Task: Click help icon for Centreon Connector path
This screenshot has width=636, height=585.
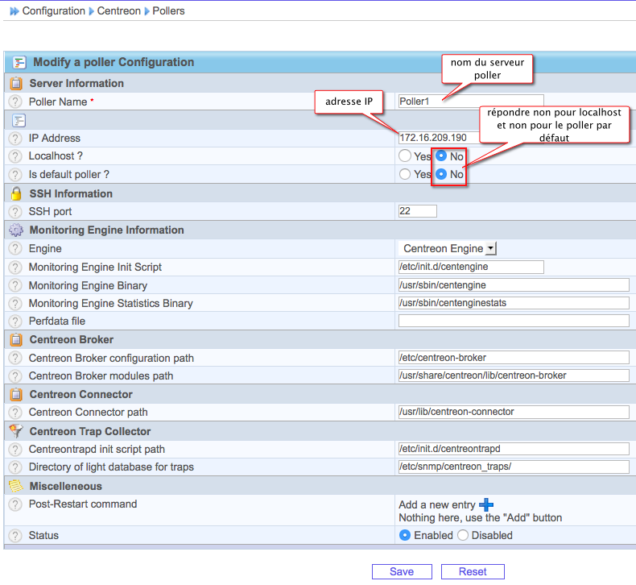Action: [x=15, y=413]
